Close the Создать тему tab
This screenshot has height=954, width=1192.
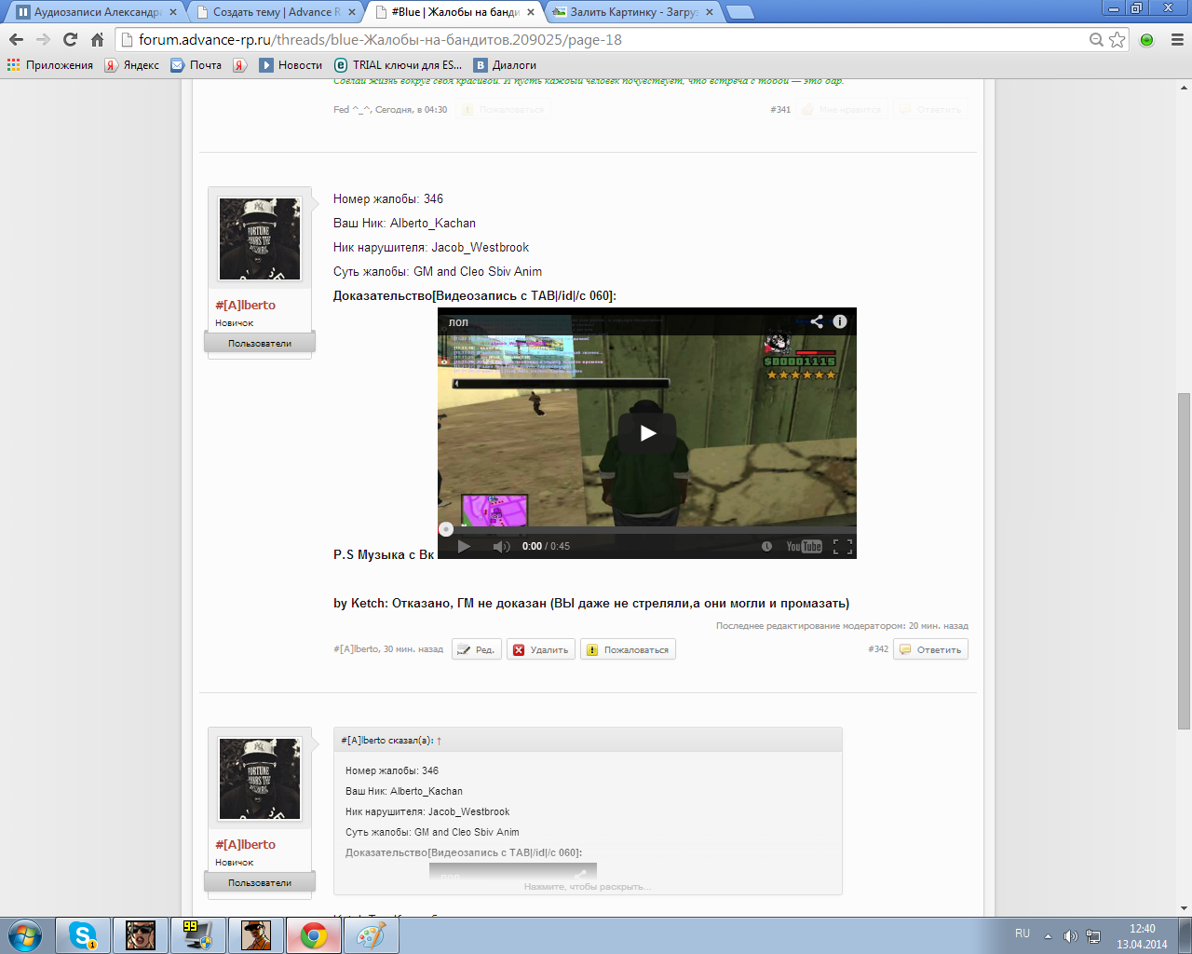(x=352, y=12)
